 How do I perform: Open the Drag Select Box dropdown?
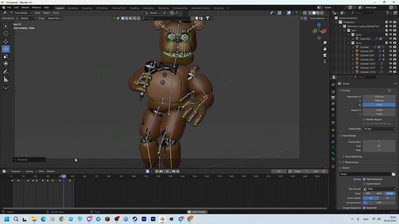(54, 18)
